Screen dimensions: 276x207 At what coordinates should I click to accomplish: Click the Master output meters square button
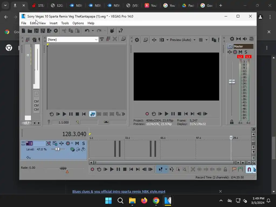click(230, 46)
